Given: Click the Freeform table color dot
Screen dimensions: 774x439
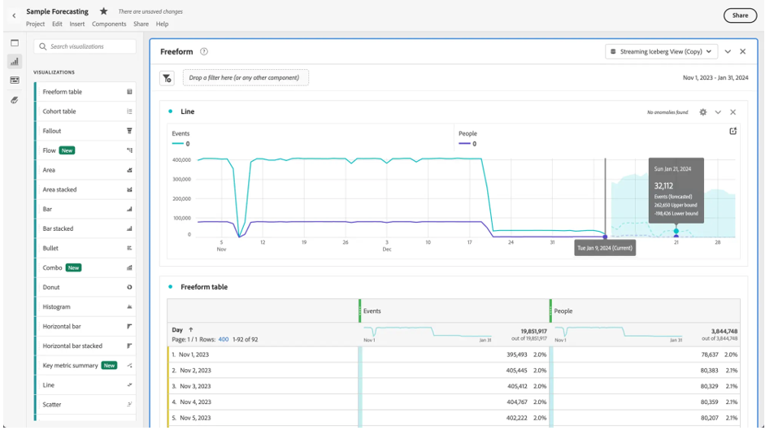Looking at the screenshot, I should click(x=170, y=287).
